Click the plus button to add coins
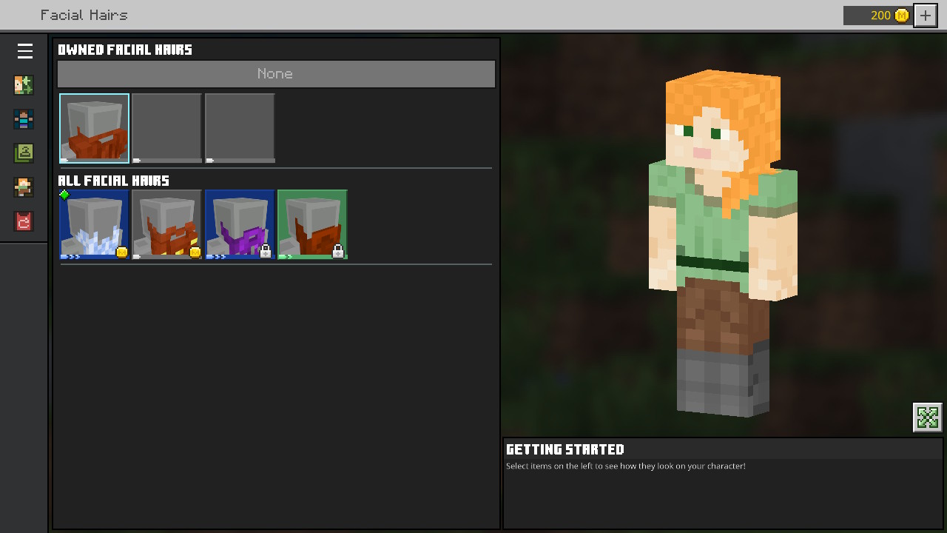947x533 pixels. [x=925, y=16]
